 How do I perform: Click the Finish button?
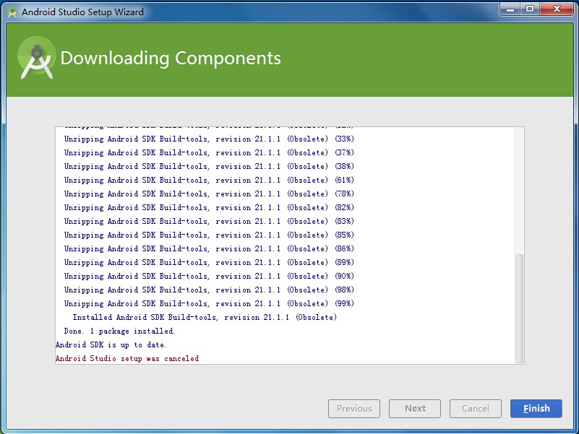click(x=536, y=409)
